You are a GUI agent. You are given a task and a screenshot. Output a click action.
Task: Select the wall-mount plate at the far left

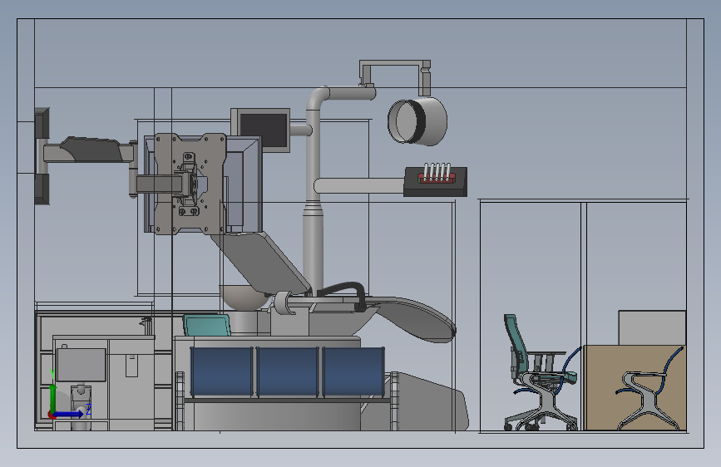pyautogui.click(x=42, y=156)
